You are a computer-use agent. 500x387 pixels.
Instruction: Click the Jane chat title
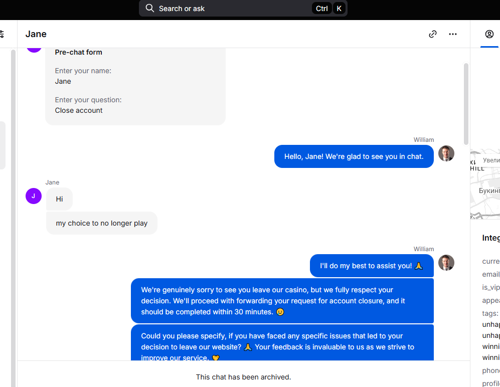[36, 34]
